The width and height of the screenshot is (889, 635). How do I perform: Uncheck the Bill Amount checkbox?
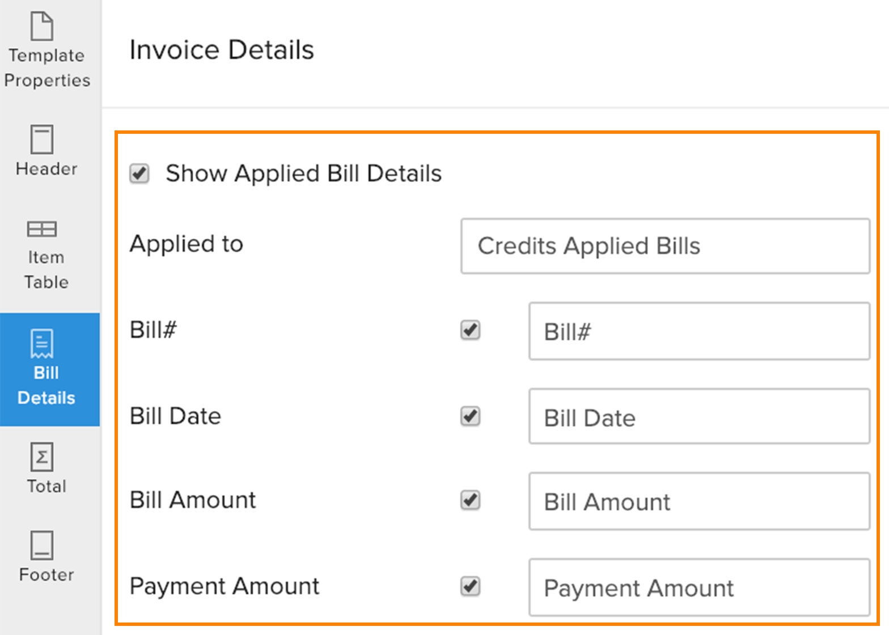pyautogui.click(x=469, y=501)
